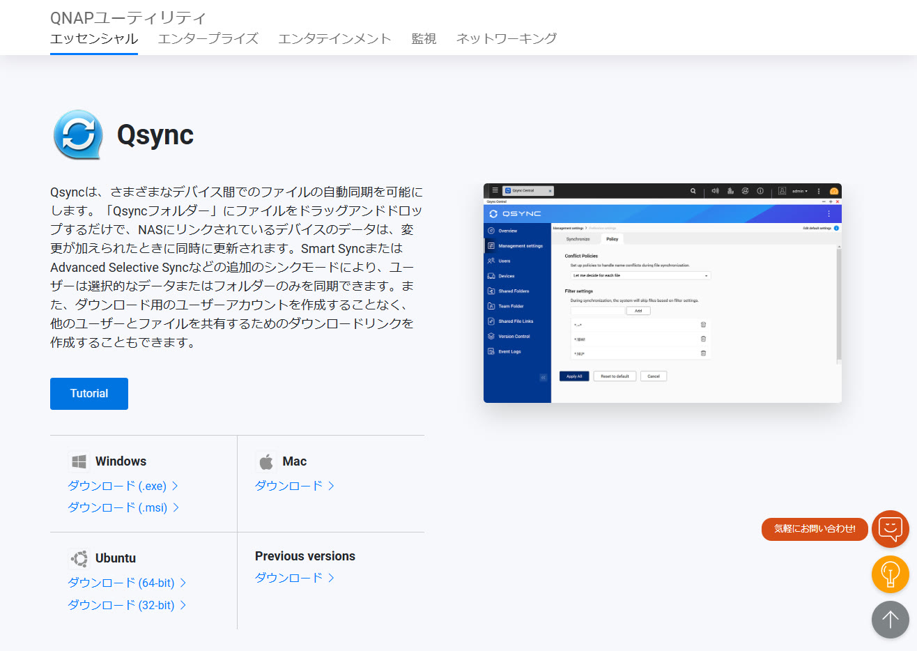Open the chat support smiley icon
Viewport: 917px width, 651px height.
pyautogui.click(x=891, y=529)
